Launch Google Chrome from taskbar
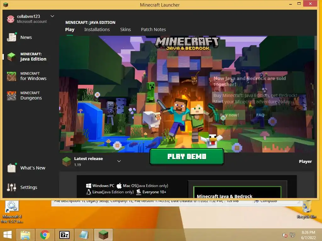This screenshot has width=322, height=241. tap(45, 235)
